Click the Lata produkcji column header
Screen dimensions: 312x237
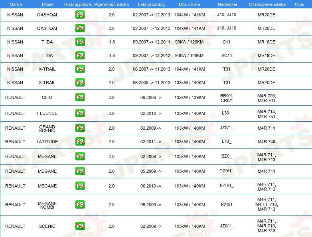151,4
